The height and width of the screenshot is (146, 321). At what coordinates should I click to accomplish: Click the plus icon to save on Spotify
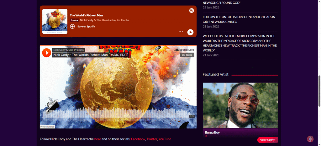click(x=72, y=27)
